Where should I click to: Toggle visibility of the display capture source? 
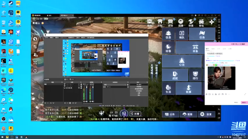[79, 88]
